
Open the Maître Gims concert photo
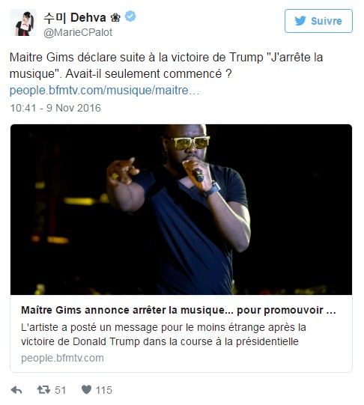(181, 210)
